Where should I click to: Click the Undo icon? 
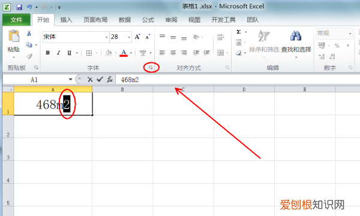tap(29, 7)
